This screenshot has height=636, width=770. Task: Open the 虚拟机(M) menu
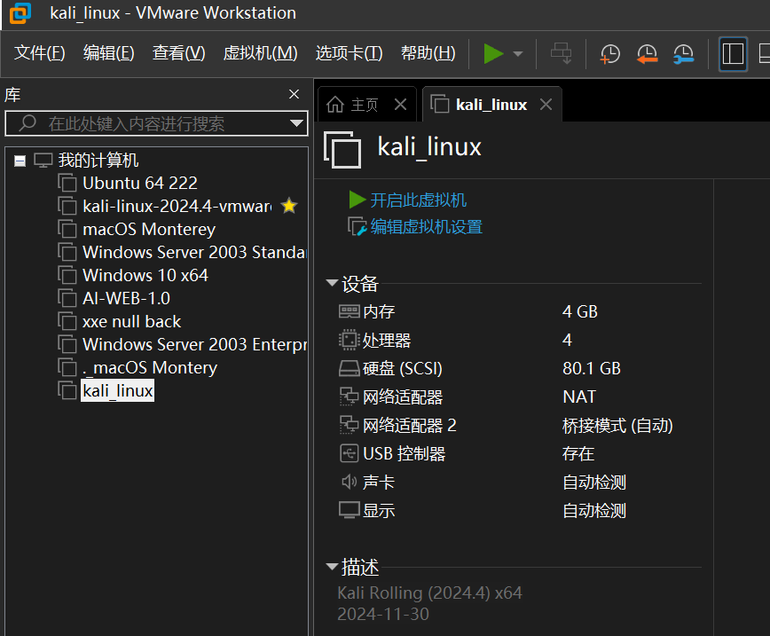point(260,52)
